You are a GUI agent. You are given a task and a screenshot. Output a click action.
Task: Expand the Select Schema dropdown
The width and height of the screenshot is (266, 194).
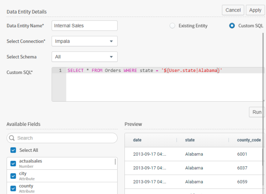[84, 57]
